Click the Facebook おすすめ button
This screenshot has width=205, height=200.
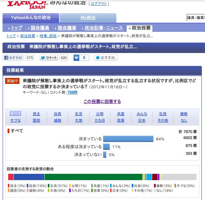[13, 58]
